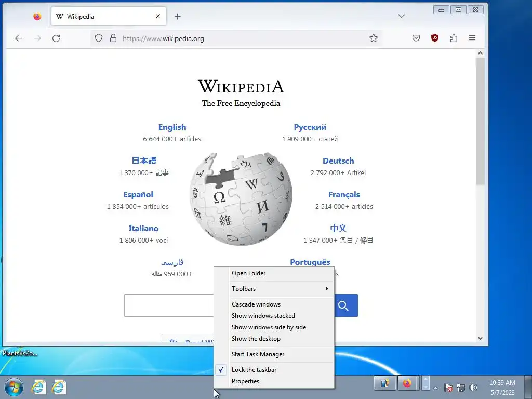Select Show windows side by side

pos(274,327)
